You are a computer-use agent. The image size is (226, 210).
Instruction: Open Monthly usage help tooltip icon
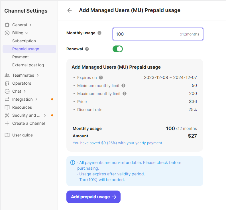(x=99, y=33)
